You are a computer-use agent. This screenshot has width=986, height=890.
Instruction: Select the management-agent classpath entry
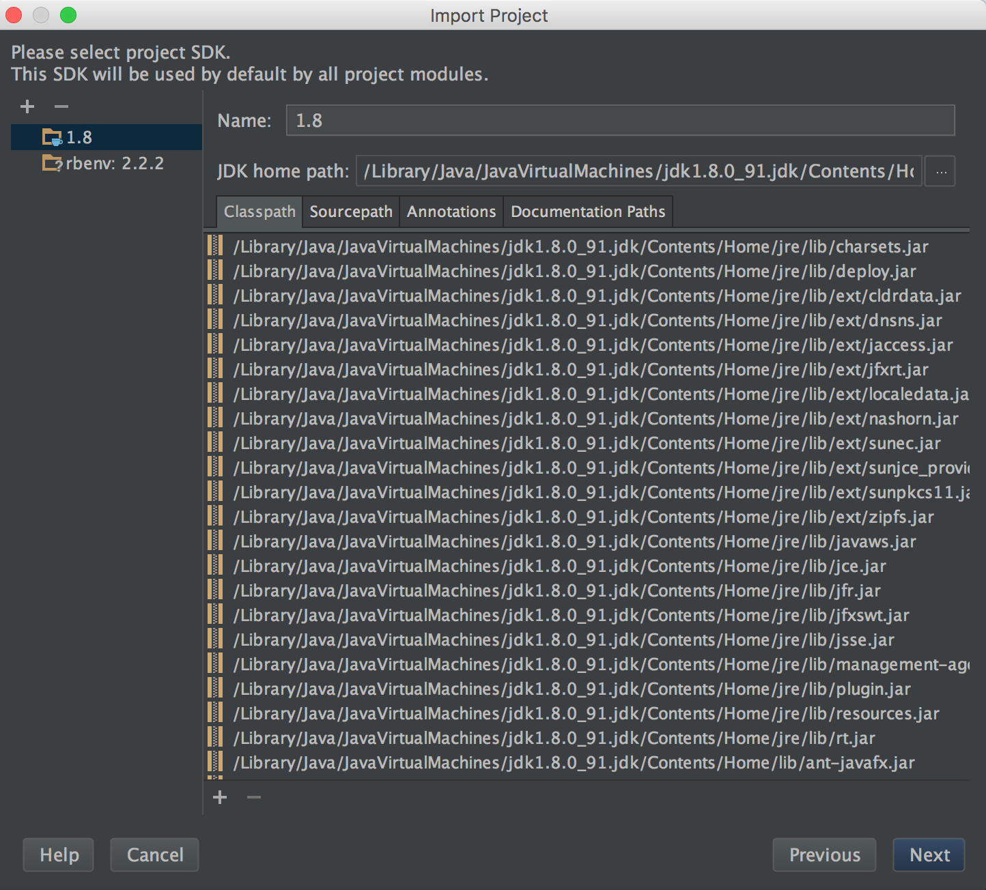587,664
